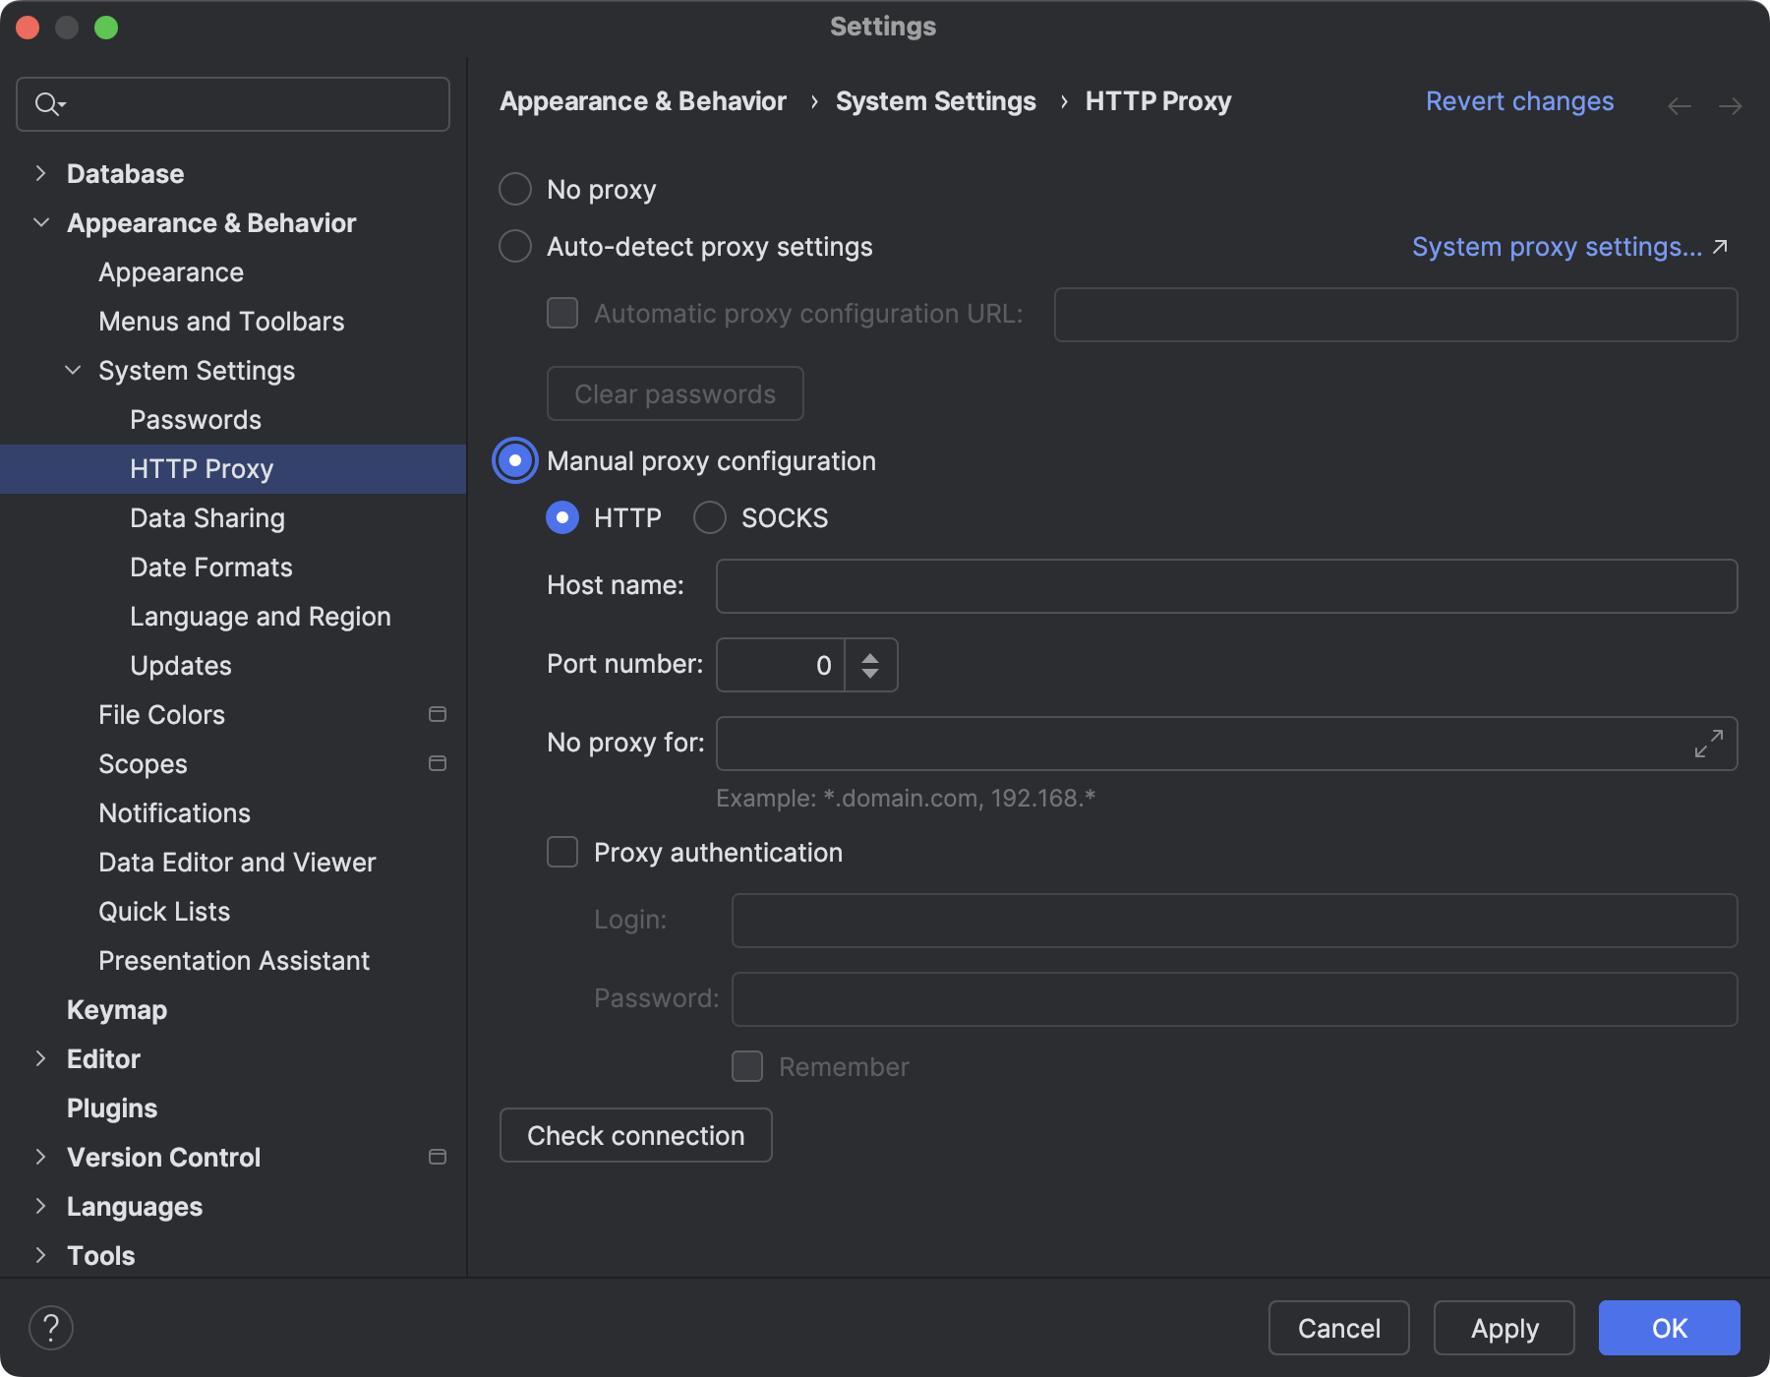Click the help question mark icon
The height and width of the screenshot is (1377, 1770).
pos(51,1328)
